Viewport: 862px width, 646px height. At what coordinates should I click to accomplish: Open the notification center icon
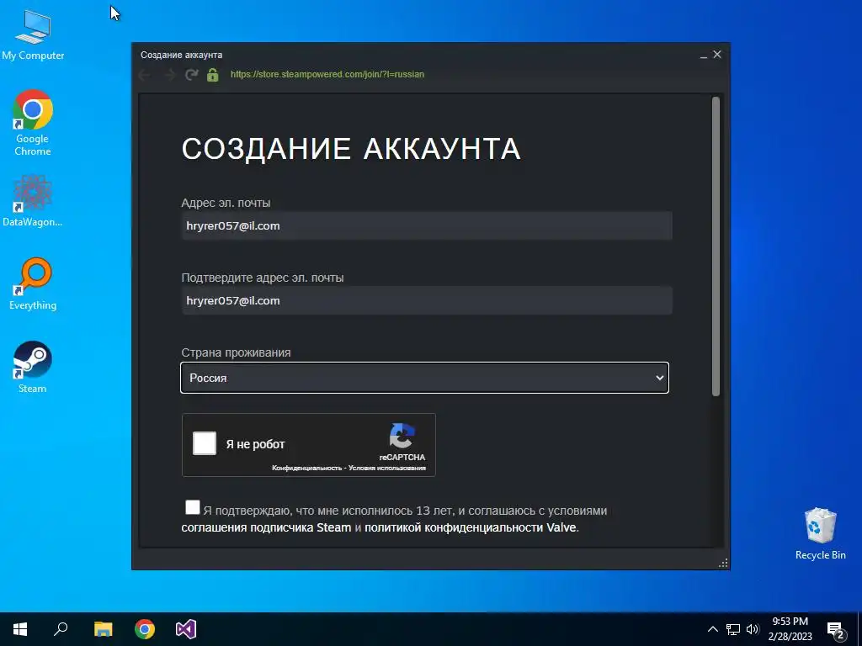point(836,630)
